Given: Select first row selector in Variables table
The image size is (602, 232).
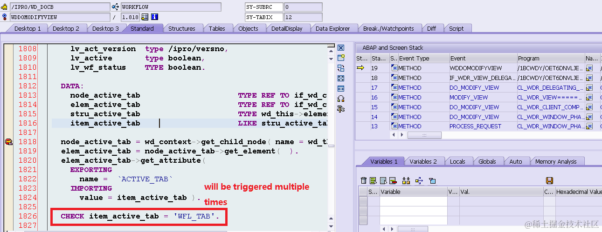Looking at the screenshot, I should (x=363, y=201).
